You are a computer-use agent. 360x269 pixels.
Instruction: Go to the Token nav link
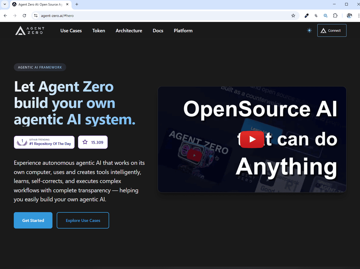(99, 31)
